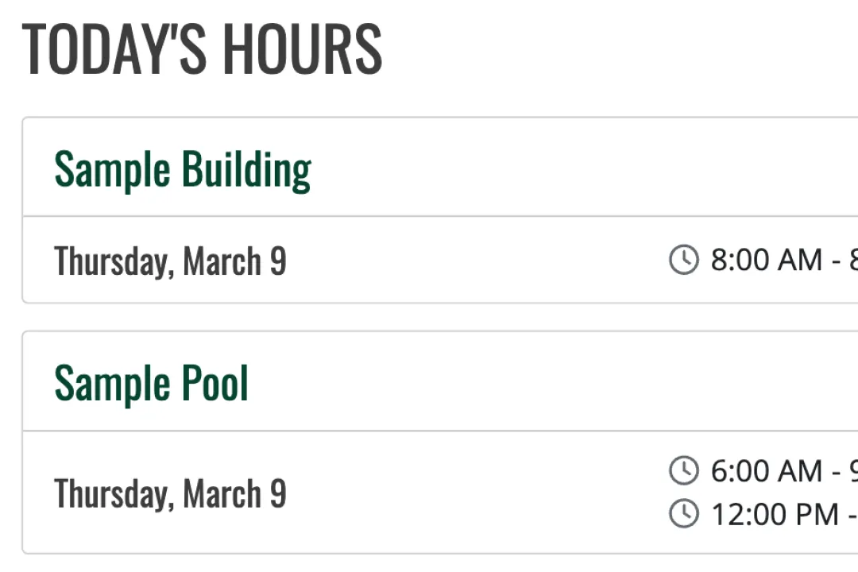858x572 pixels.
Task: Select the TODAY'S HOURS heading
Action: tap(203, 48)
